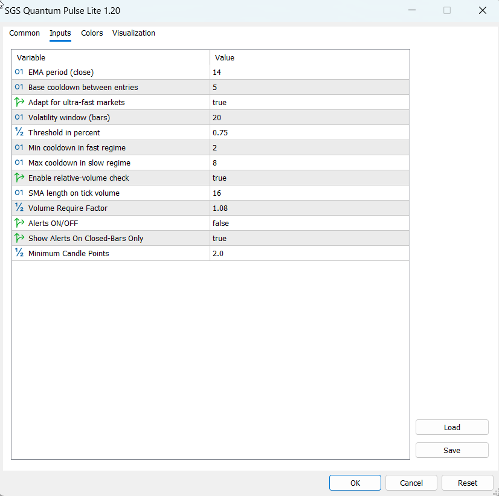Open the Colors tab
The height and width of the screenshot is (496, 499).
pos(92,33)
